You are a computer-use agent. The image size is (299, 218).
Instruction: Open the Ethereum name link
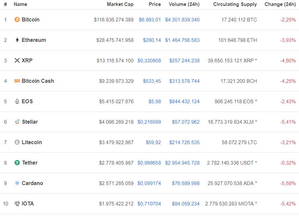(34, 40)
